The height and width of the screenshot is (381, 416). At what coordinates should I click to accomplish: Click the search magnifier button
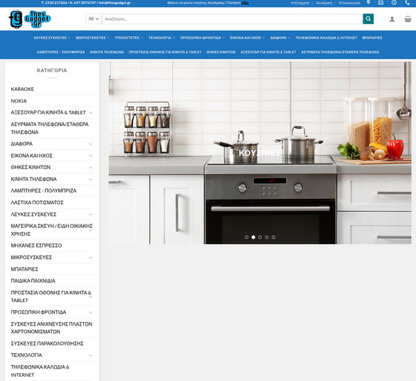tap(368, 19)
